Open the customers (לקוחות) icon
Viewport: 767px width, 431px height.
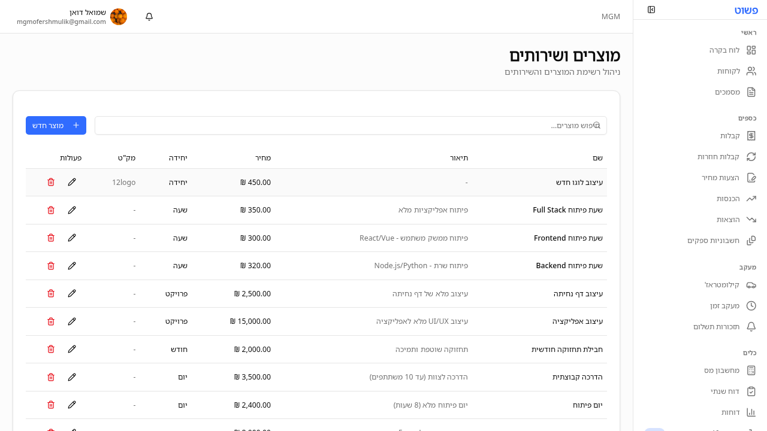coord(751,71)
